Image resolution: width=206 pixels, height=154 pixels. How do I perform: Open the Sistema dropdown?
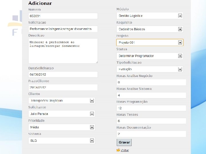click(x=62, y=141)
